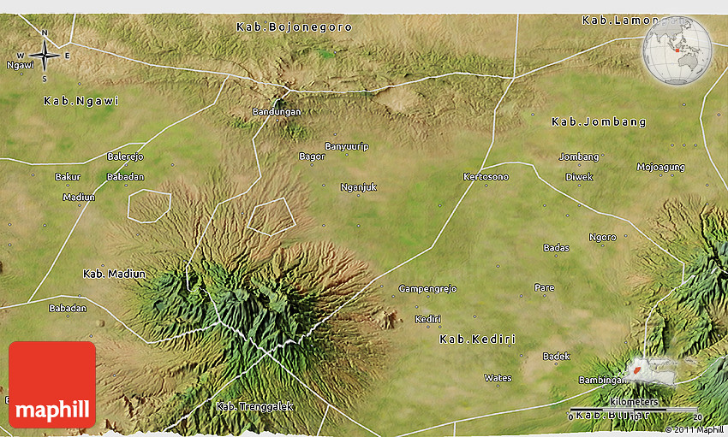728x437 pixels.
Task: Select the Nganjuk city marker
Action: click(x=358, y=187)
